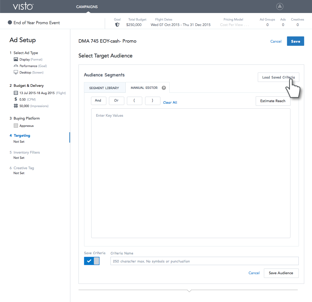Click the Clear All link
The width and height of the screenshot is (312, 302).
(170, 102)
